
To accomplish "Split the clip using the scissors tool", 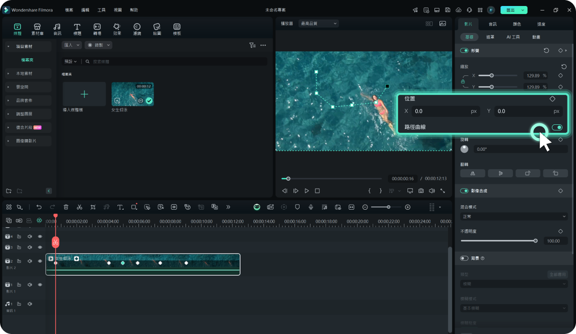I will click(79, 207).
